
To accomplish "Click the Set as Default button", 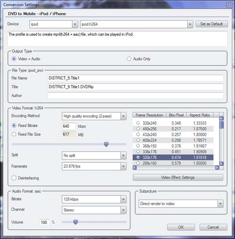I will pyautogui.click(x=214, y=24).
